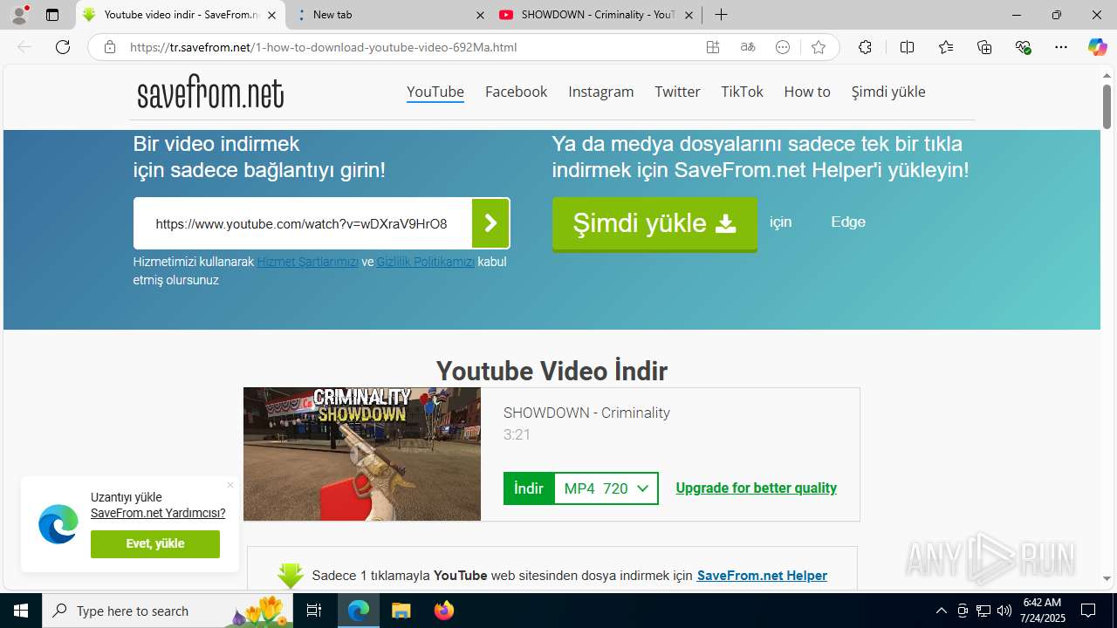Open File Explorer from taskbar
Screen dimensions: 1117x628
tap(401, 611)
